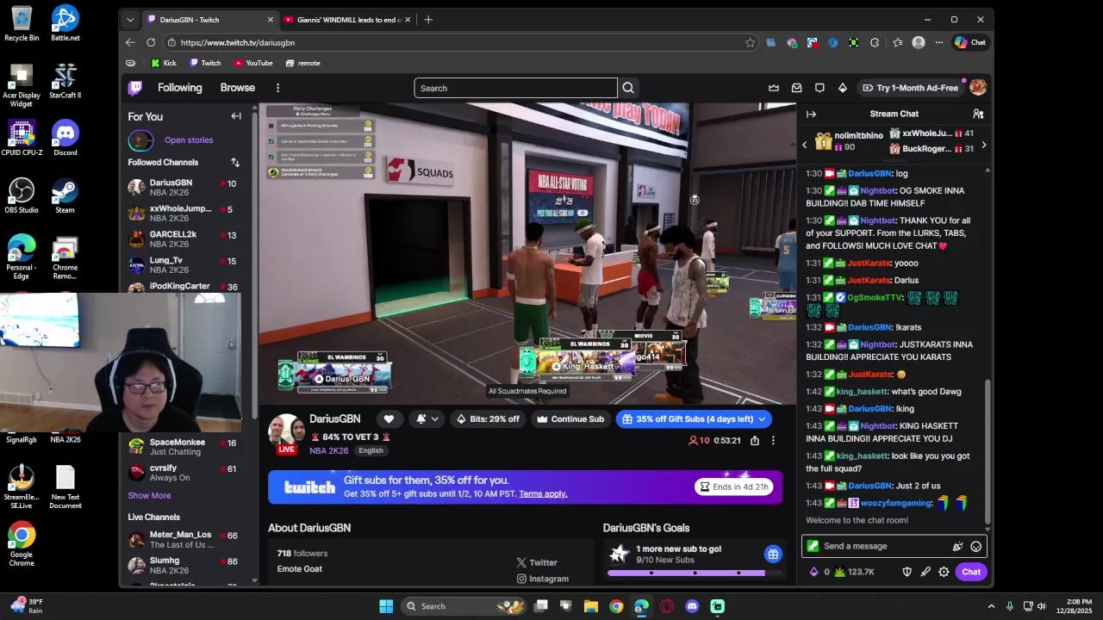Focus Twitch search field
Image resolution: width=1103 pixels, height=620 pixels.
point(515,88)
